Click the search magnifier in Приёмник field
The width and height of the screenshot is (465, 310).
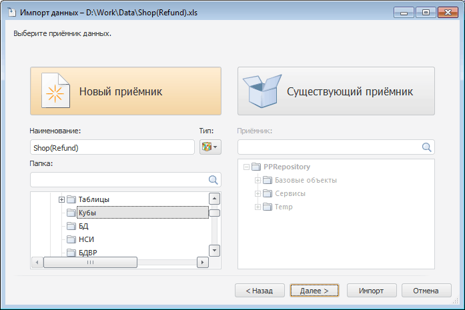tap(426, 147)
